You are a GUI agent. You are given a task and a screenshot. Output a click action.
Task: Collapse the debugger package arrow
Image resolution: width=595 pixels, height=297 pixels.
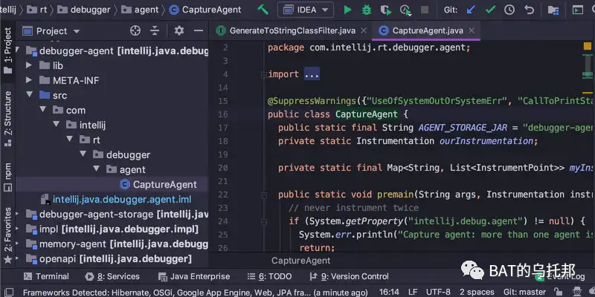[83, 154]
